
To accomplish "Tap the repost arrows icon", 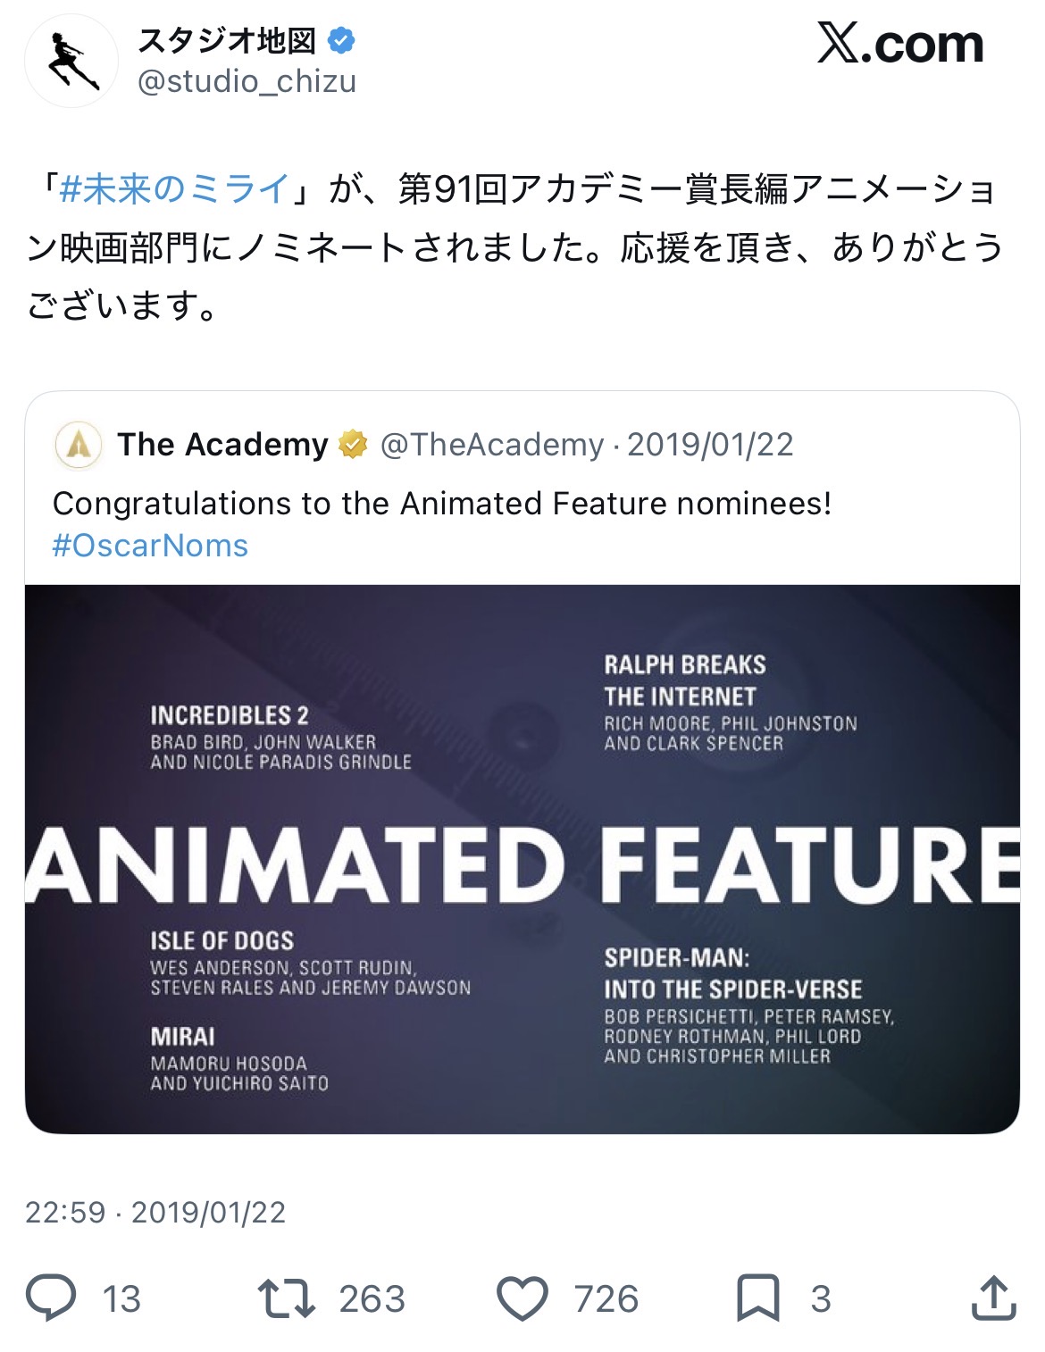I will [x=286, y=1298].
